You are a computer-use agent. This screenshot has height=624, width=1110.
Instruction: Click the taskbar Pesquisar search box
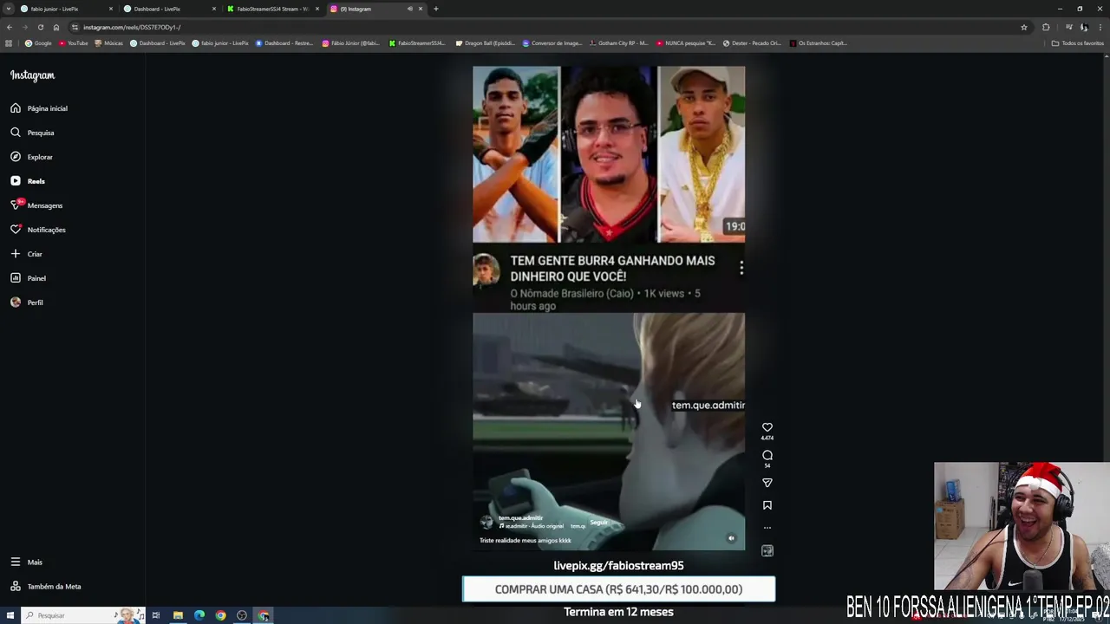click(x=82, y=615)
